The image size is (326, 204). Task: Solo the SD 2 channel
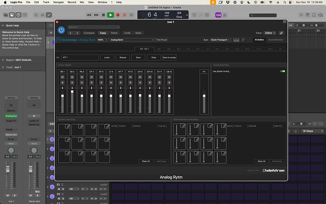72,83
